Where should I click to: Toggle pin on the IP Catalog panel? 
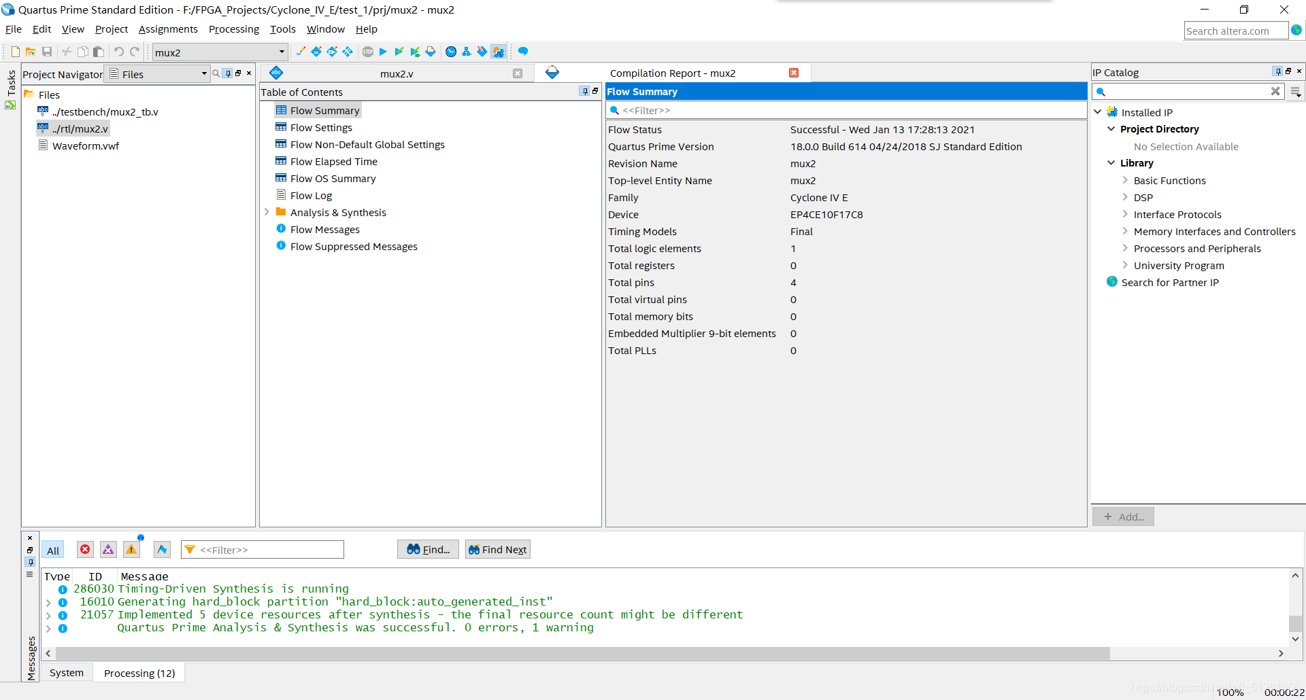tap(1278, 71)
